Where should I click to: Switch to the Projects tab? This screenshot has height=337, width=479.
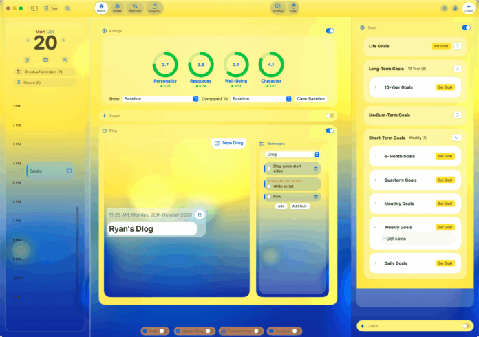(x=155, y=8)
